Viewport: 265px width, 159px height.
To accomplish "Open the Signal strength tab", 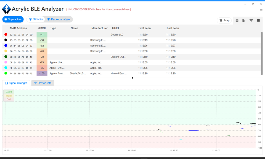I will (16, 83).
